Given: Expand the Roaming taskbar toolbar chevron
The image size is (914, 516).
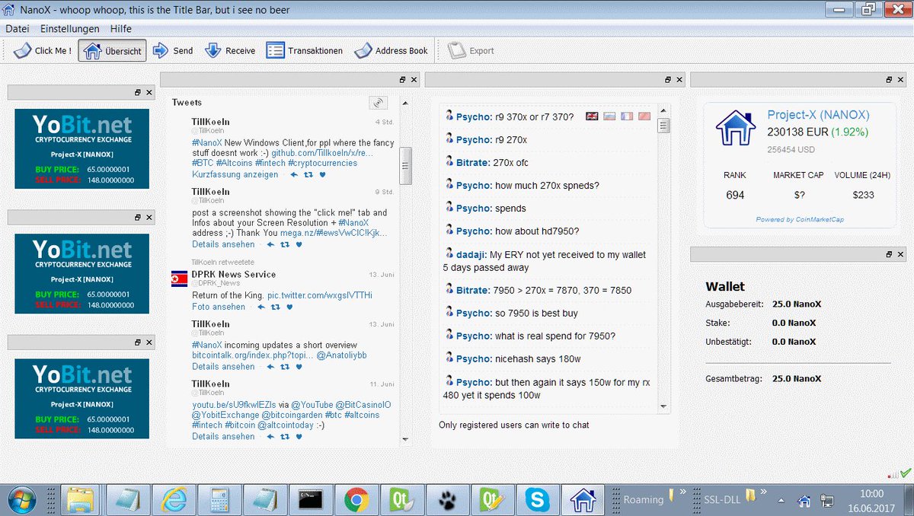Looking at the screenshot, I should click(682, 492).
